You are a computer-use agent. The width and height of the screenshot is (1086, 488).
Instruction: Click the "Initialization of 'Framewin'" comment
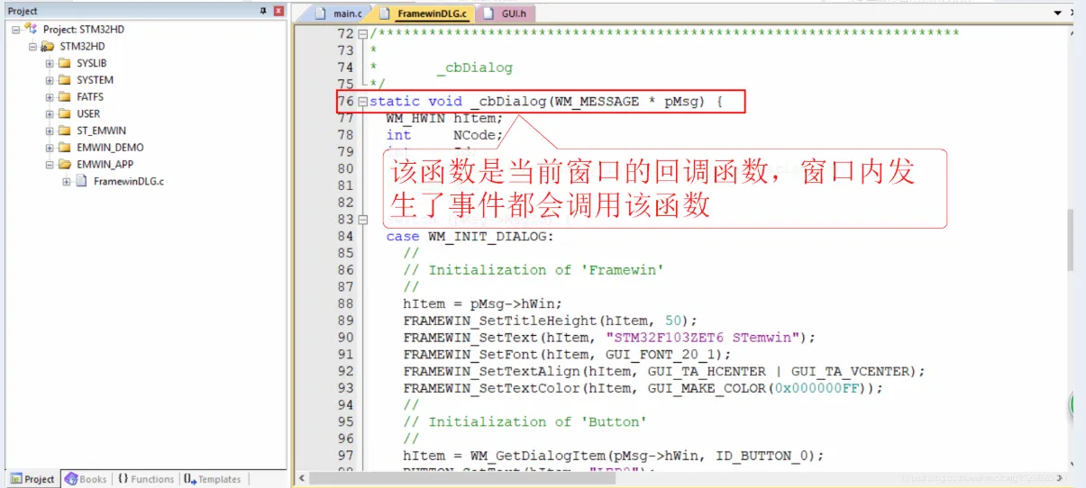coord(533,270)
